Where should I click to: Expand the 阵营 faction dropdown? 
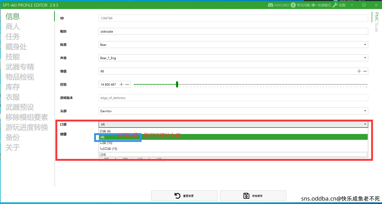pos(365,45)
